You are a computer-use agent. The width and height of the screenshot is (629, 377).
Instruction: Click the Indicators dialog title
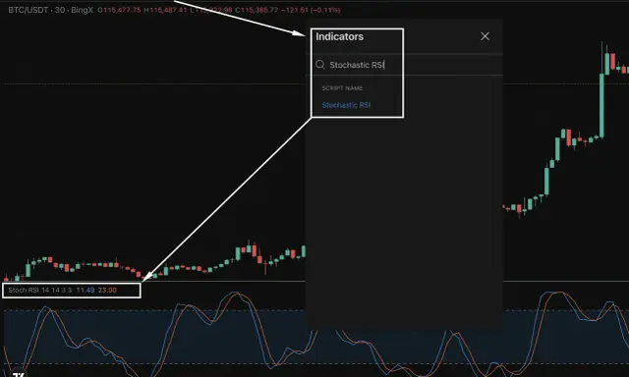point(339,36)
